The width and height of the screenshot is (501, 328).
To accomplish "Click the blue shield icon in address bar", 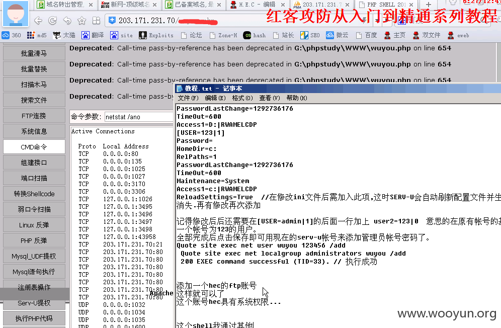I will pyautogui.click(x=112, y=21).
